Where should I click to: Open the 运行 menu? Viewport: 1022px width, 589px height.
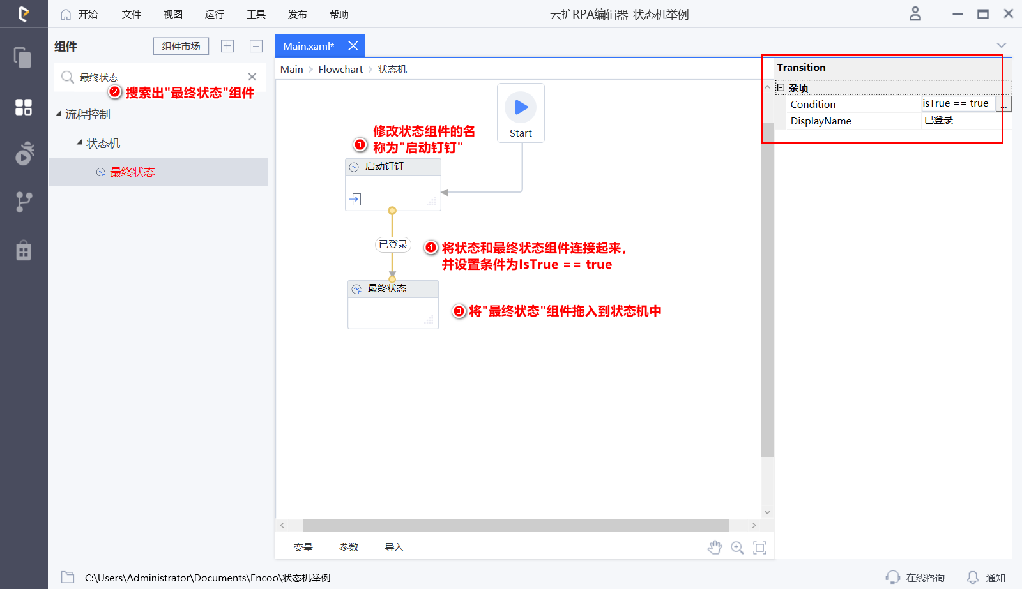(x=214, y=14)
